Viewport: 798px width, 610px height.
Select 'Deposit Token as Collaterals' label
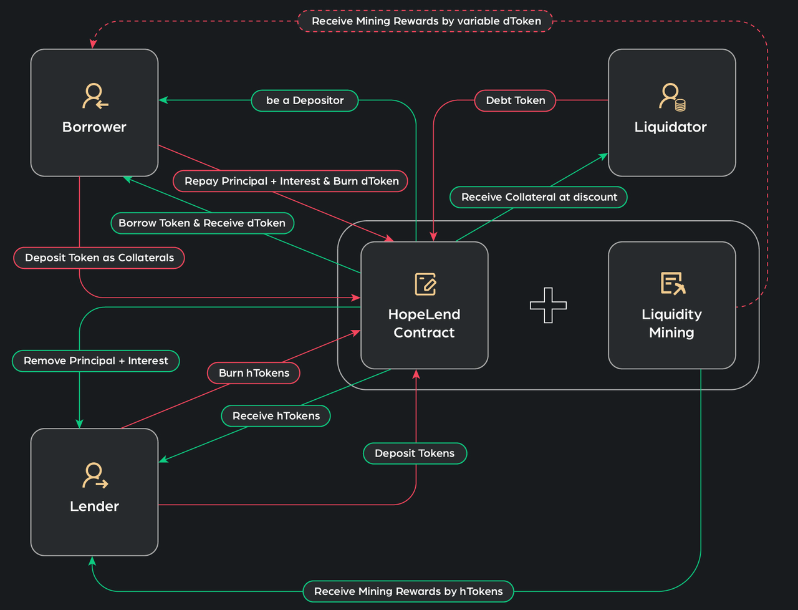coord(99,258)
